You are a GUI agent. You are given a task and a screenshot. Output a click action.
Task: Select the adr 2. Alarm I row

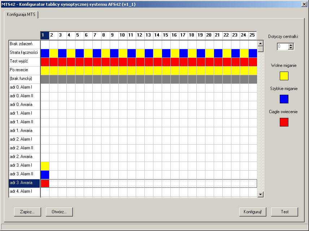click(x=25, y=140)
